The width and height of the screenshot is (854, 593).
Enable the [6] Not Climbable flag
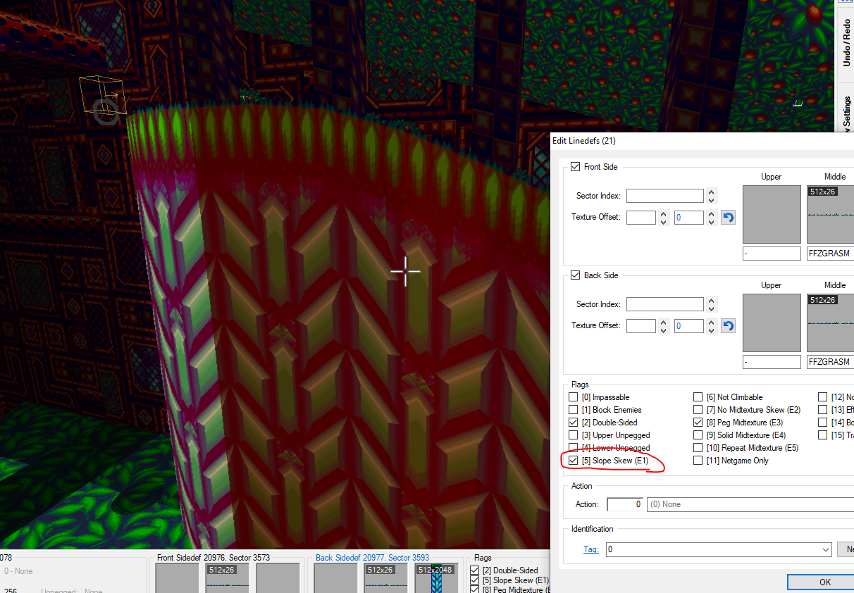pyautogui.click(x=698, y=397)
